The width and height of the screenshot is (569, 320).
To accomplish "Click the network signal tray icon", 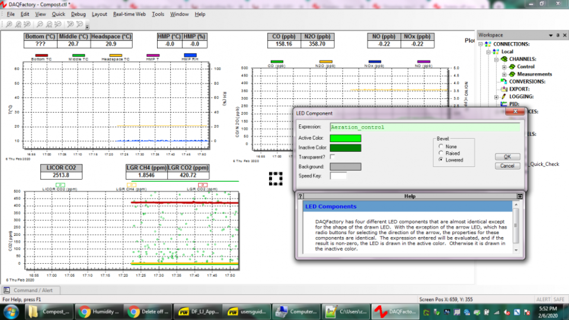I will point(497,312).
